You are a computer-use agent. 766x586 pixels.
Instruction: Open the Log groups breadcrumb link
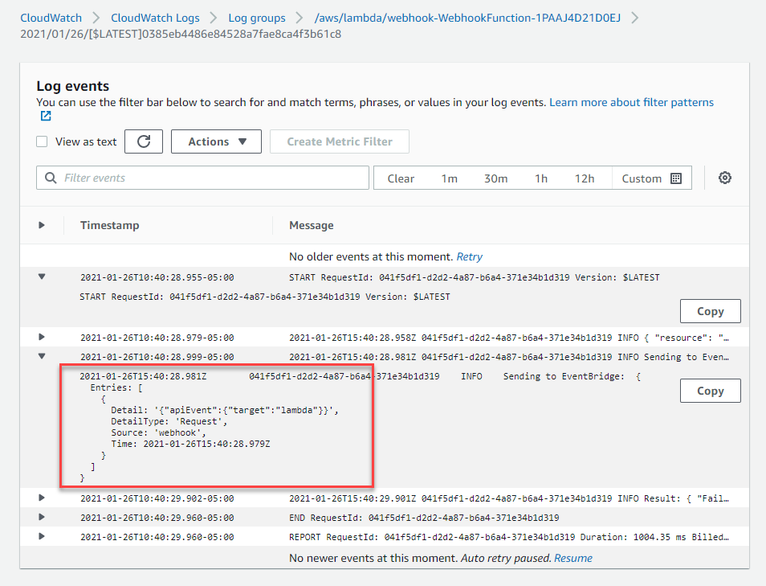click(x=256, y=17)
